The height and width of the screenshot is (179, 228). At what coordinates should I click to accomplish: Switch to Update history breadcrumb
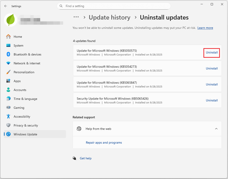(109, 17)
